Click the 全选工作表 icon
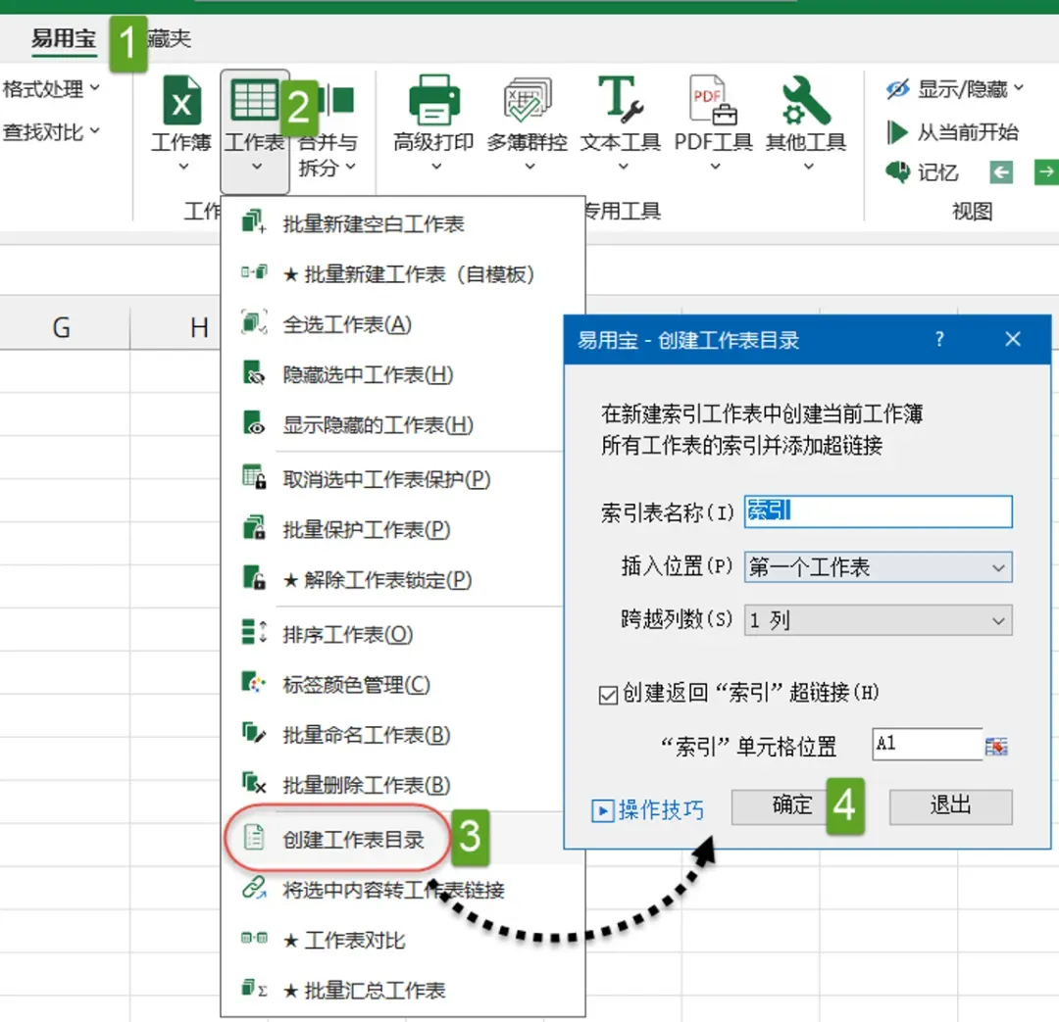This screenshot has width=1059, height=1022. coord(254,322)
